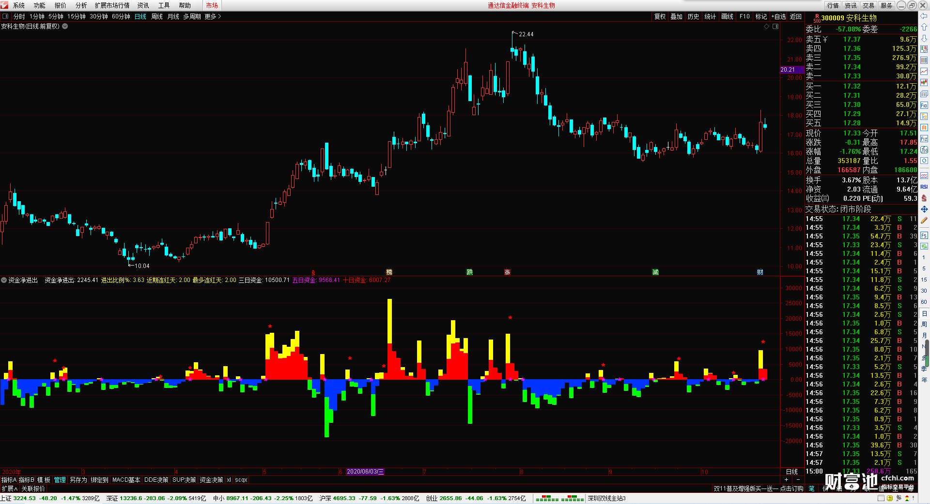Click the 返回 return button
This screenshot has height=504, width=930.
tap(796, 16)
